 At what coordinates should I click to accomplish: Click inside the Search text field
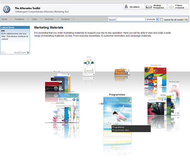[131, 19]
